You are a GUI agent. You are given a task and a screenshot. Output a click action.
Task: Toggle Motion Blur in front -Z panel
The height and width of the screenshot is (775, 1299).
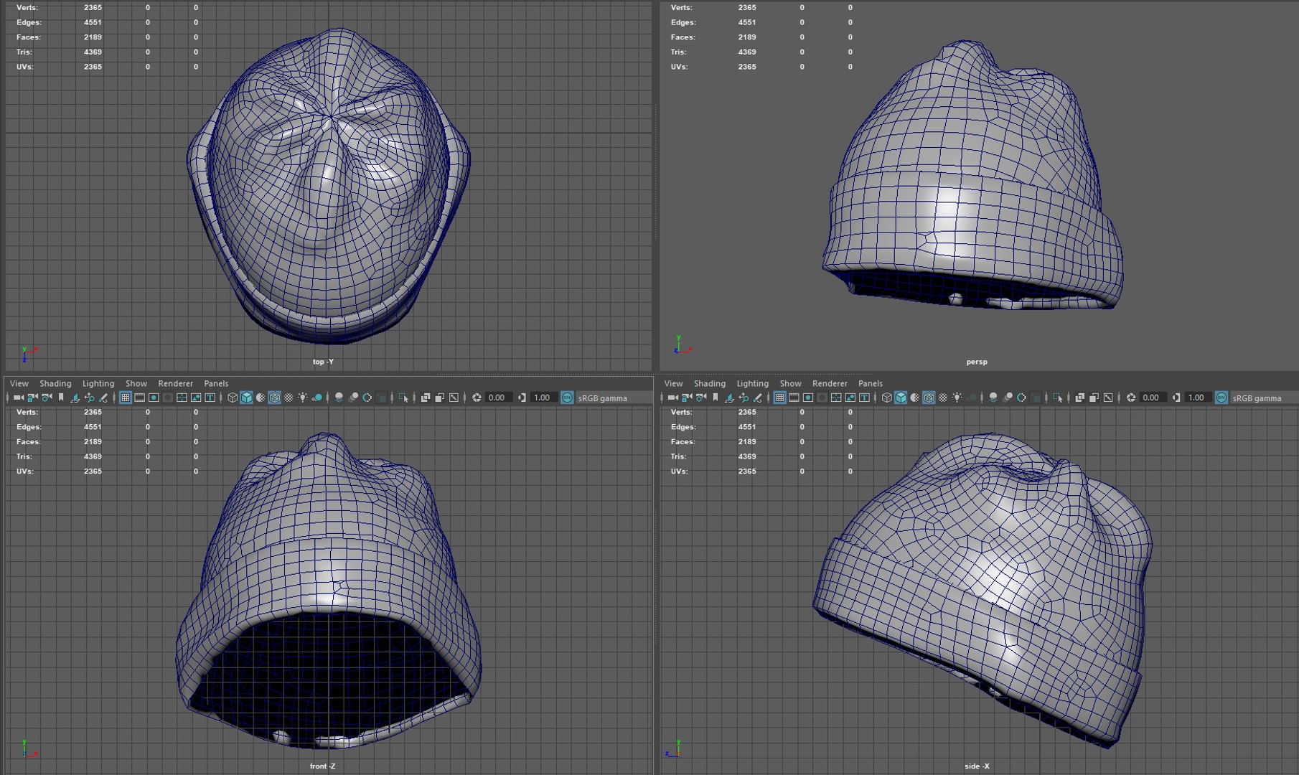[x=353, y=398]
